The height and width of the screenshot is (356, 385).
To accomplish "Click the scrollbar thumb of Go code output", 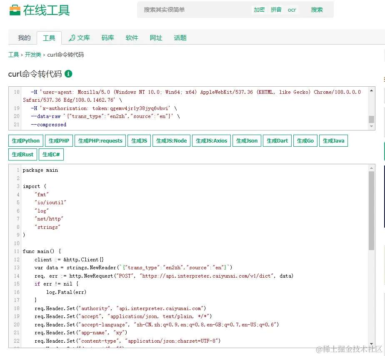I will 371,211.
